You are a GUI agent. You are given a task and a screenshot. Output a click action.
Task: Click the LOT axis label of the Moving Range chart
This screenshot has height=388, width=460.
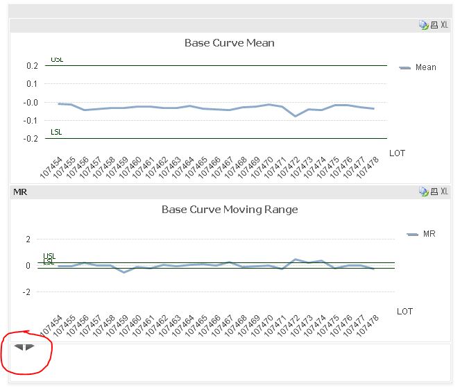(x=405, y=312)
